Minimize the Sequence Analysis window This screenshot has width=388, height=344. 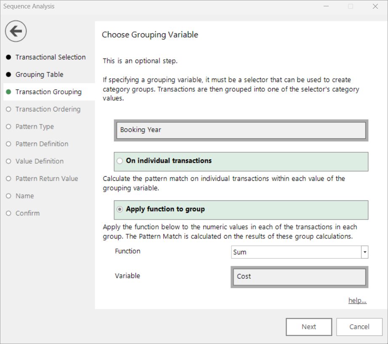pos(327,6)
